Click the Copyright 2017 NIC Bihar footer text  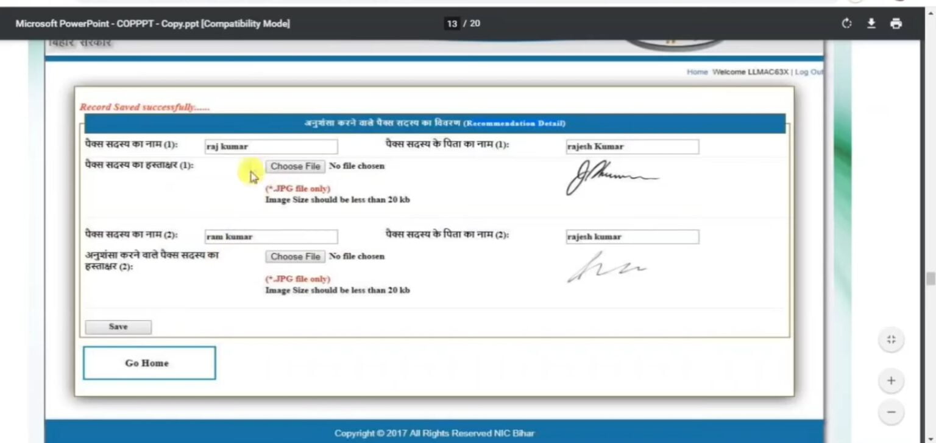(x=434, y=433)
